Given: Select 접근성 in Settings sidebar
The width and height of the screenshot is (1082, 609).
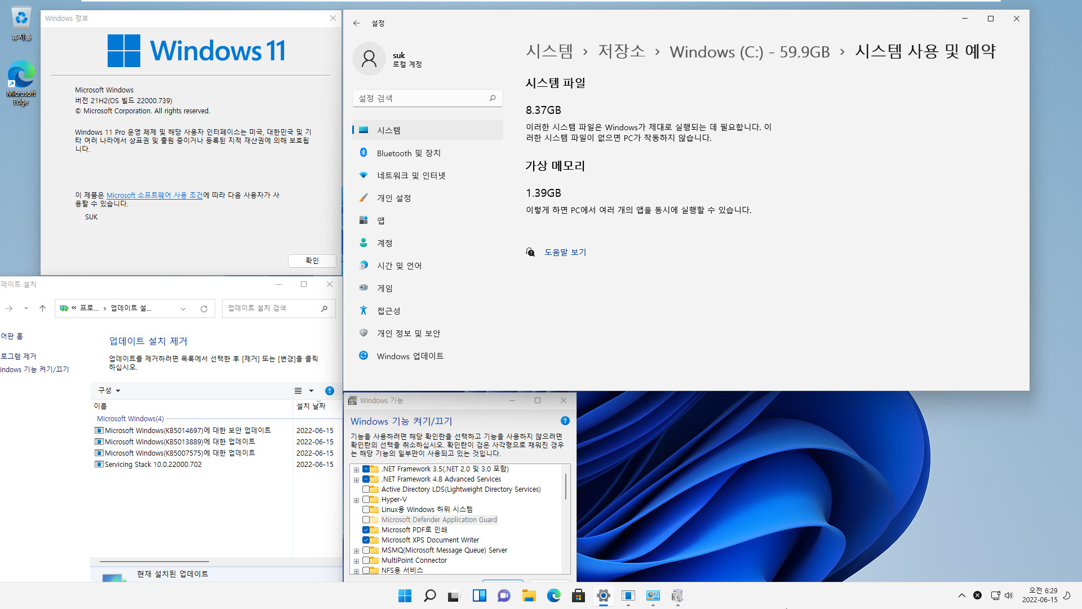Looking at the screenshot, I should pyautogui.click(x=428, y=311).
